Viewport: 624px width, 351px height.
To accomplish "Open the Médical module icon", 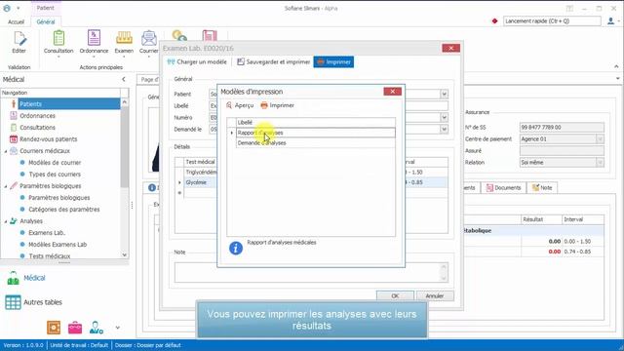I will (13, 278).
